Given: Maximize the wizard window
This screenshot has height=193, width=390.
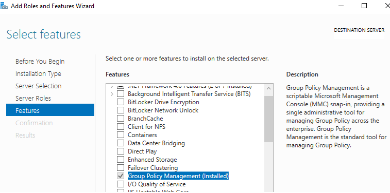Looking at the screenshot, I should click(x=364, y=6).
